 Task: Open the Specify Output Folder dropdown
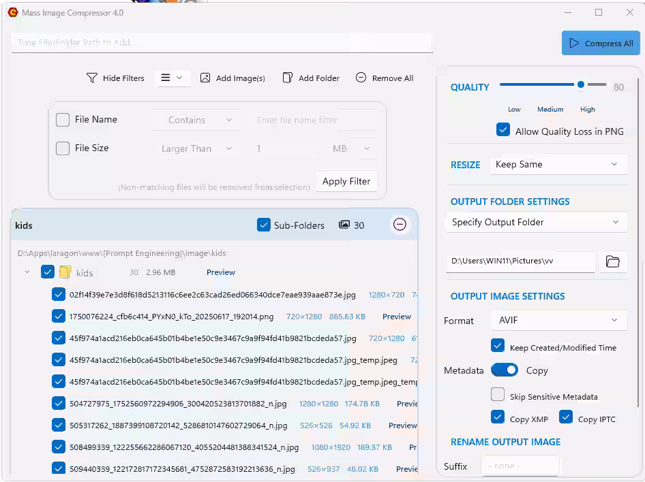(x=536, y=222)
